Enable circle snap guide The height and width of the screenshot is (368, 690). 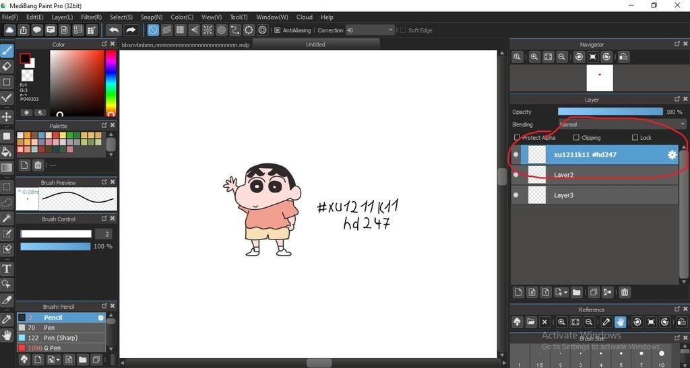[x=221, y=30]
